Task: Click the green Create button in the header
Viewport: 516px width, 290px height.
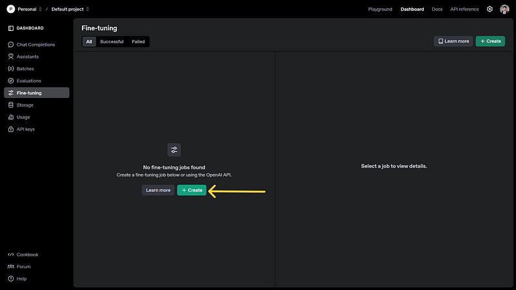Action: point(490,41)
